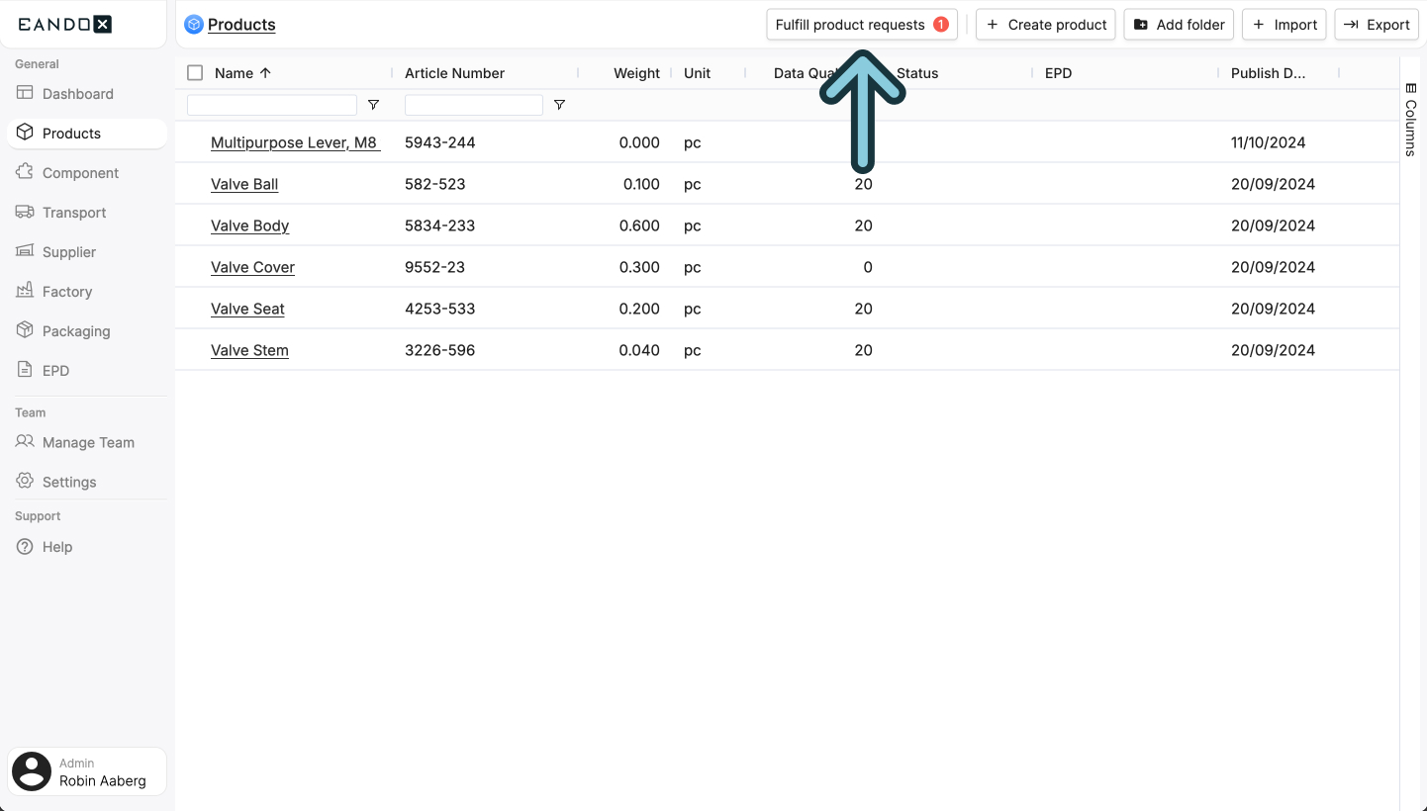The width and height of the screenshot is (1427, 811).
Task: Open the Factory section icon
Action: (x=24, y=291)
